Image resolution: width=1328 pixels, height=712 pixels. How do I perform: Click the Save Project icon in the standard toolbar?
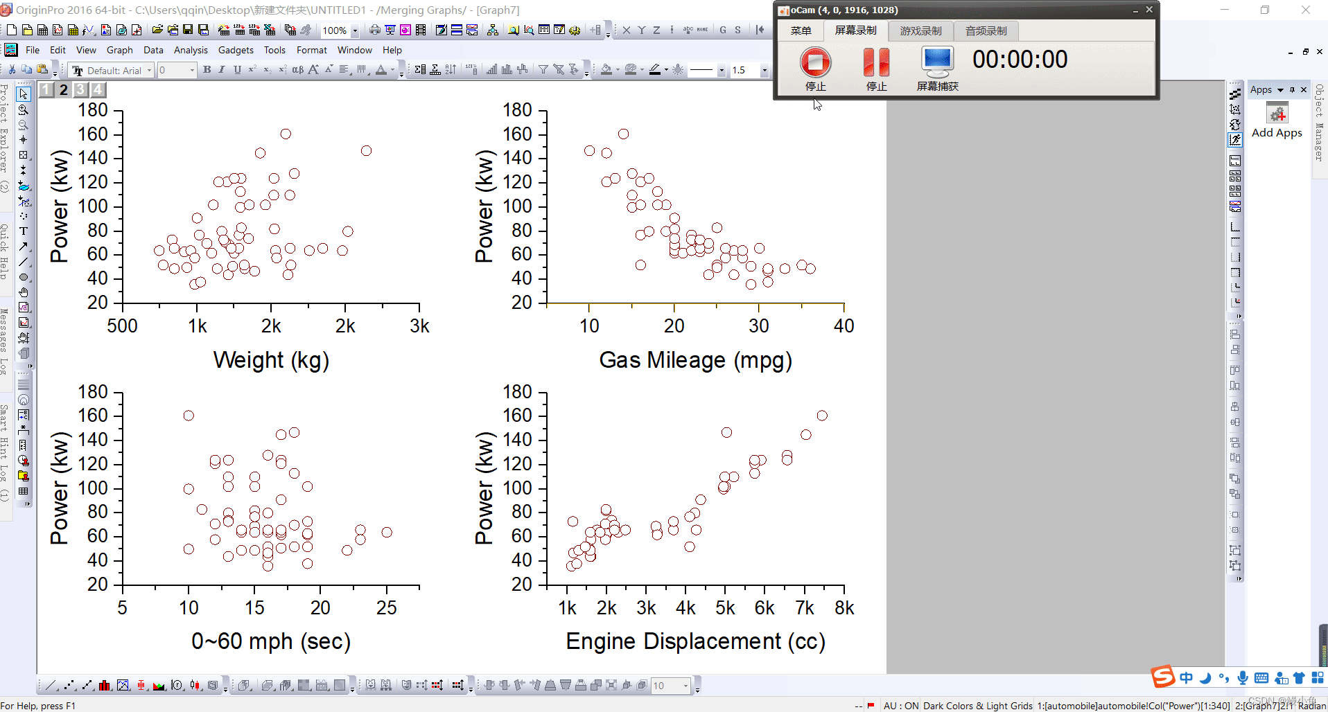pyautogui.click(x=187, y=30)
